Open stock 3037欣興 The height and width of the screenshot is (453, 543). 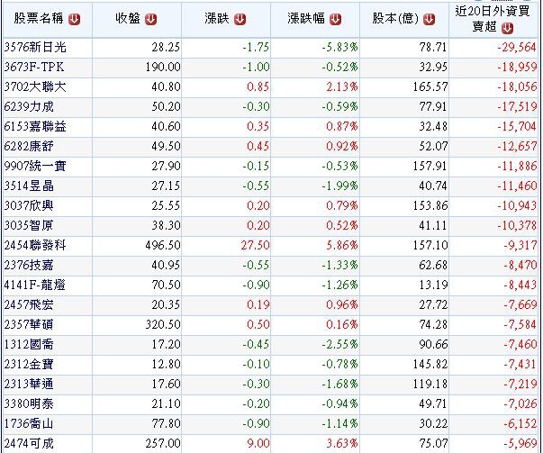click(29, 205)
